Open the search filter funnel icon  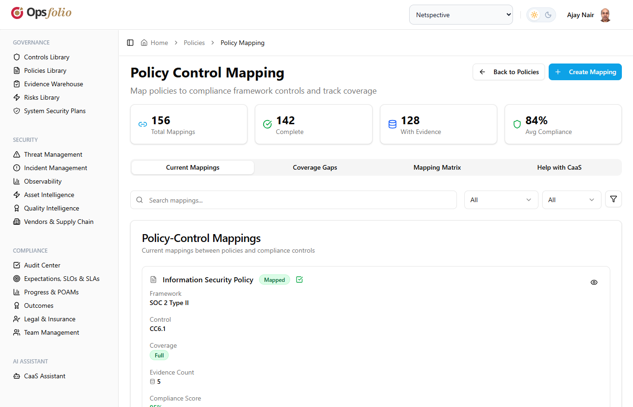click(613, 199)
